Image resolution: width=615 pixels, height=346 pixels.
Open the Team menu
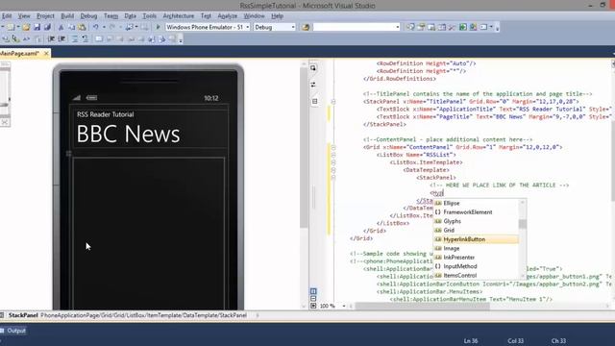[111, 16]
